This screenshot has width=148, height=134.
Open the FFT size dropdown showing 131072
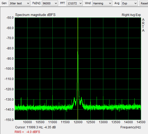[75, 3]
